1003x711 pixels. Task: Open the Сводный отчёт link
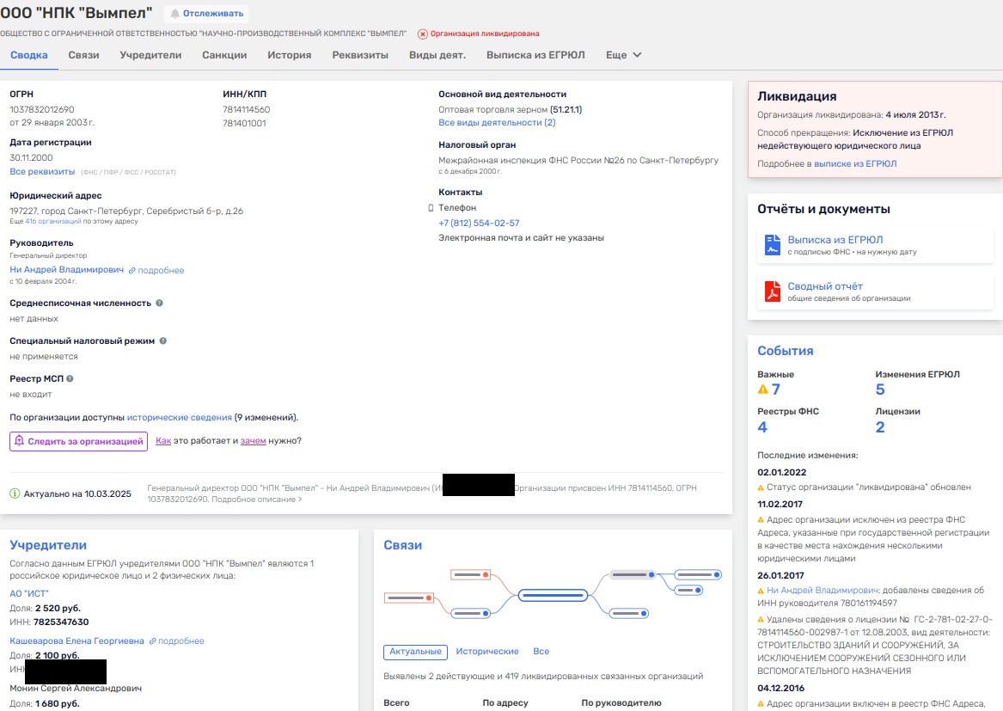coord(825,286)
